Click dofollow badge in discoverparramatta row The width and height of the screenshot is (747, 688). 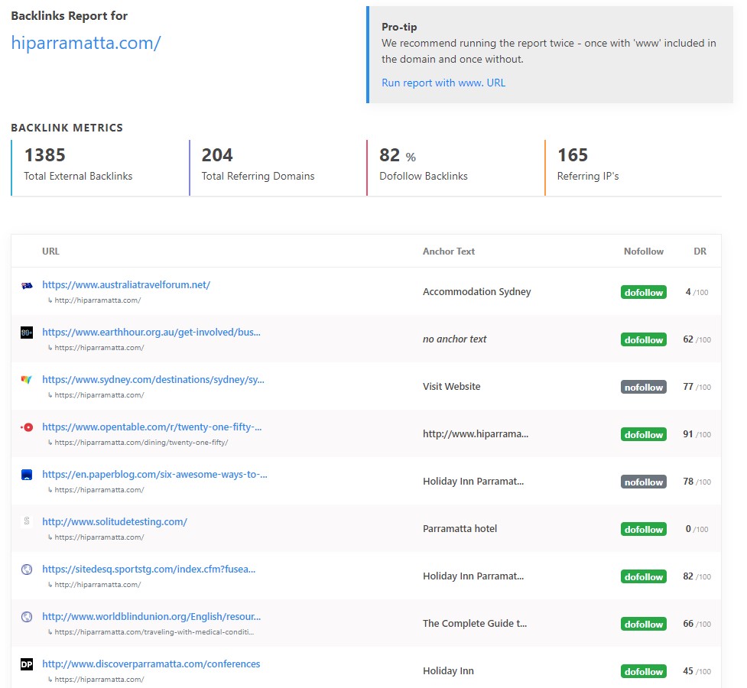tap(644, 671)
